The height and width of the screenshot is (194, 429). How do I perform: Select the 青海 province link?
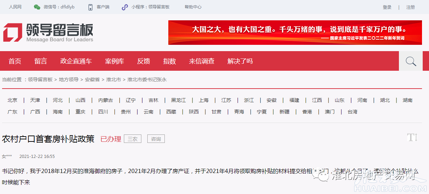239,112
